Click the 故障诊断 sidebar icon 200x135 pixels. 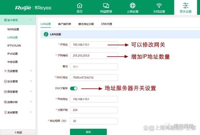click(5, 102)
